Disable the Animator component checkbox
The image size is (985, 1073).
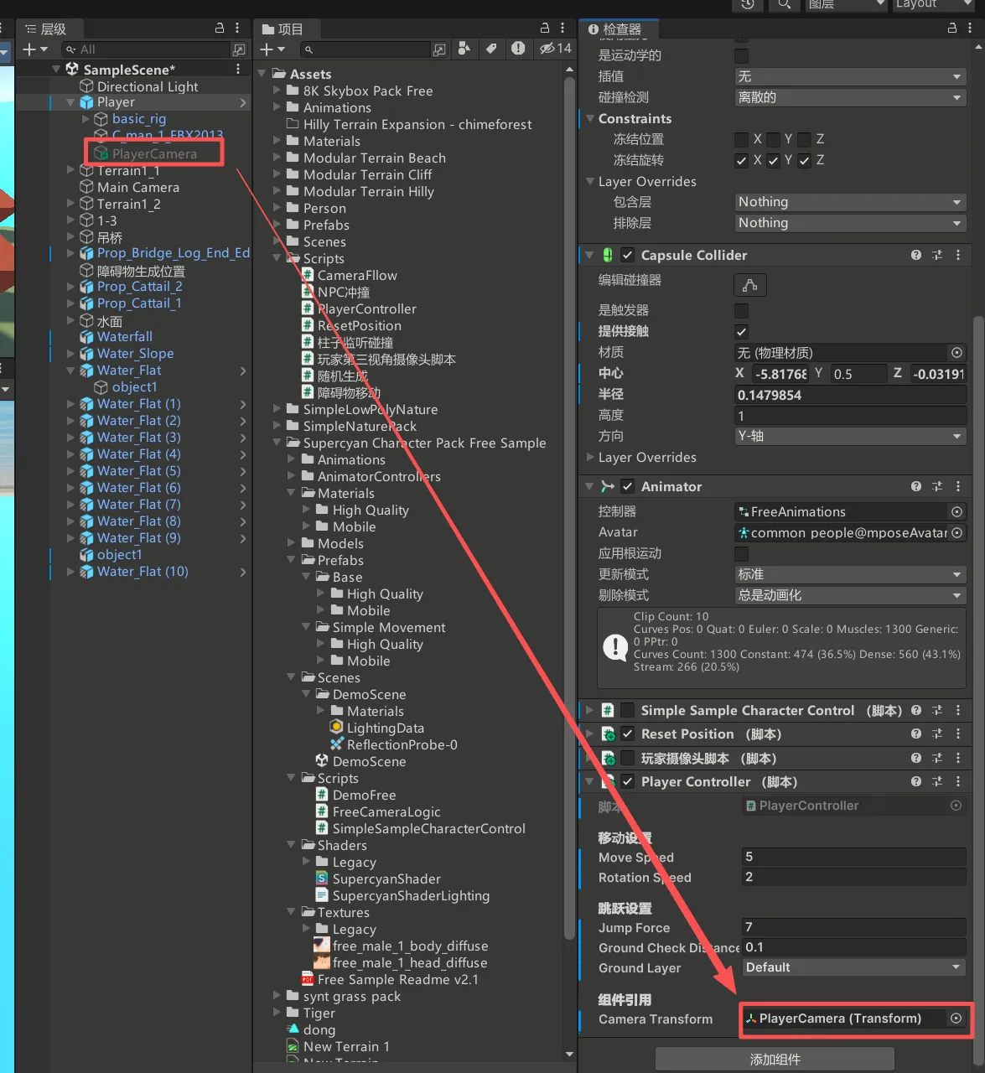click(627, 486)
